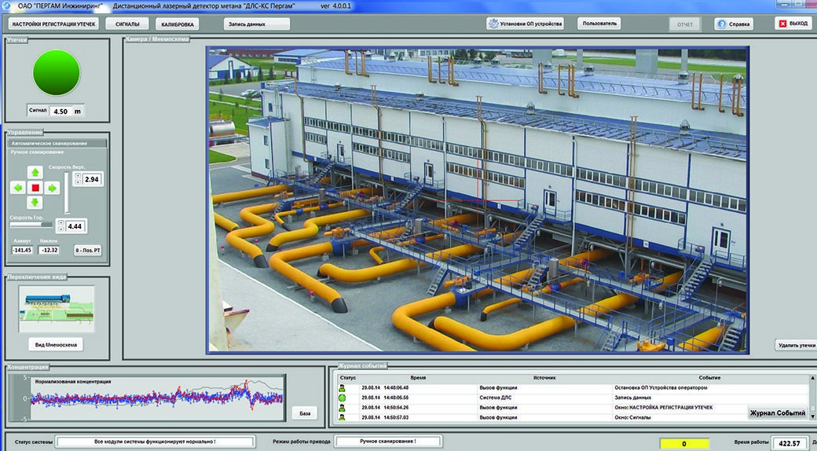Click Время column header in event log
This screenshot has width=817, height=451.
pyautogui.click(x=418, y=377)
